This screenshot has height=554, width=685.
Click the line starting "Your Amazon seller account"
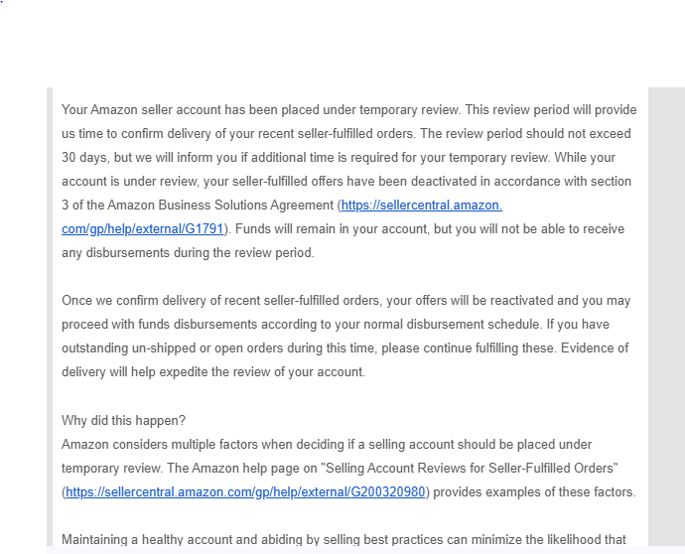[349, 109]
